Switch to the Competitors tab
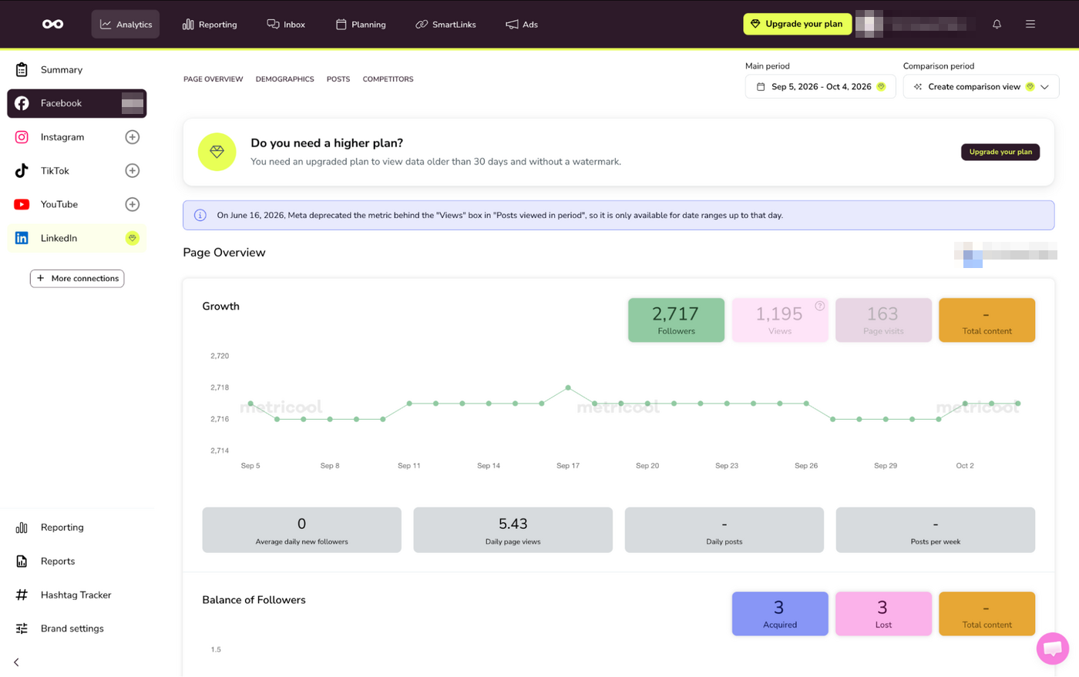The height and width of the screenshot is (677, 1079). [x=388, y=79]
